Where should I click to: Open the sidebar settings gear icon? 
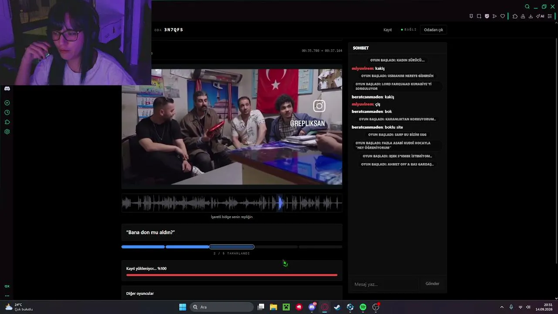tap(7, 132)
